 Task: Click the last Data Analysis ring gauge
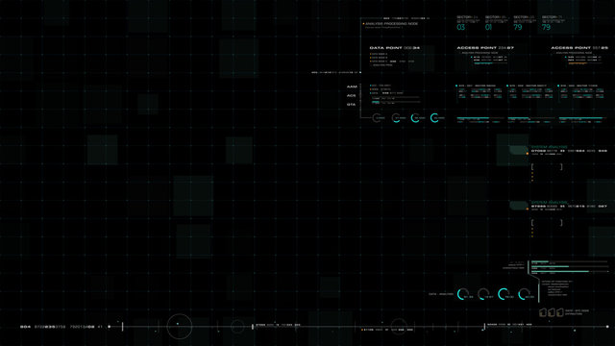[524, 294]
